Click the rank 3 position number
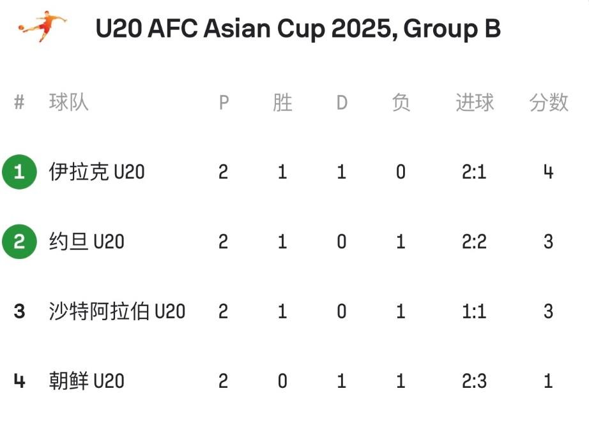This screenshot has width=589, height=421. [x=19, y=311]
